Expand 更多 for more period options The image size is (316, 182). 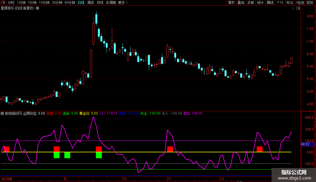tap(123, 3)
